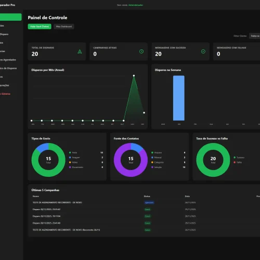This screenshot has width=260, height=260.
Task: Click the Nome column header in campaigns table
Action: [x=36, y=197]
